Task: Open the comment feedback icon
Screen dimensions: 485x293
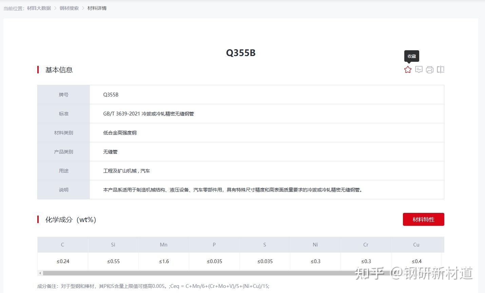Action: [419, 70]
